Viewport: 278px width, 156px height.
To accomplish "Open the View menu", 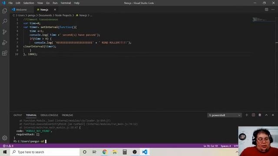I will pos(40,3).
